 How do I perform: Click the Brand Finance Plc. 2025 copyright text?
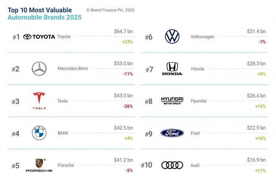(110, 9)
